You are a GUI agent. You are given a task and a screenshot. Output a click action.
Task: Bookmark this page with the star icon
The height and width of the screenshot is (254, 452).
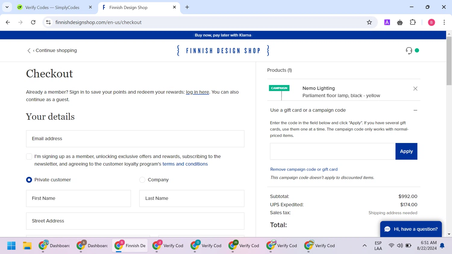[369, 22]
